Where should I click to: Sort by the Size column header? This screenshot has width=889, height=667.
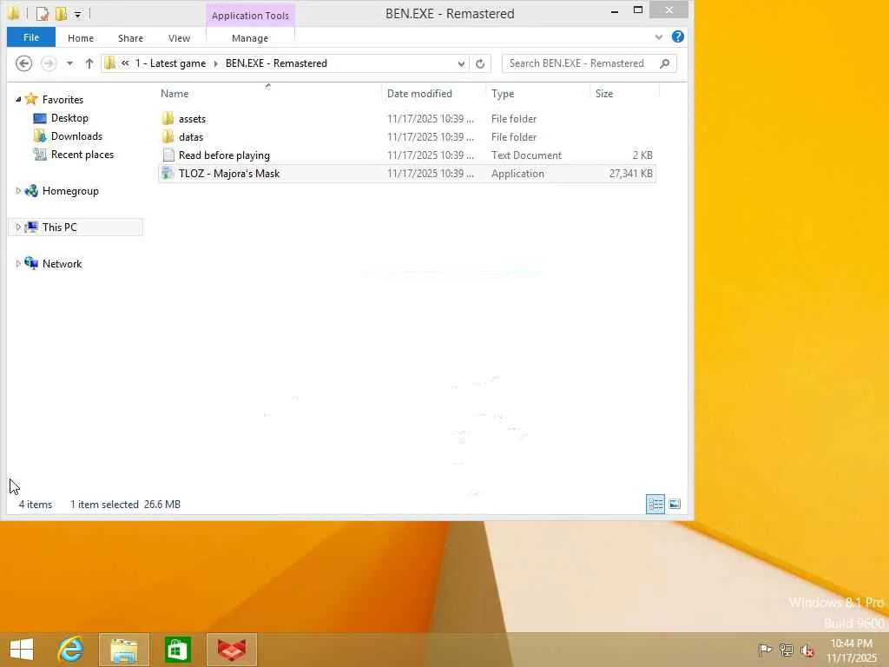(x=604, y=94)
